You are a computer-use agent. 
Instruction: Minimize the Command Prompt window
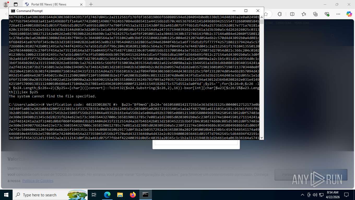click(x=234, y=11)
